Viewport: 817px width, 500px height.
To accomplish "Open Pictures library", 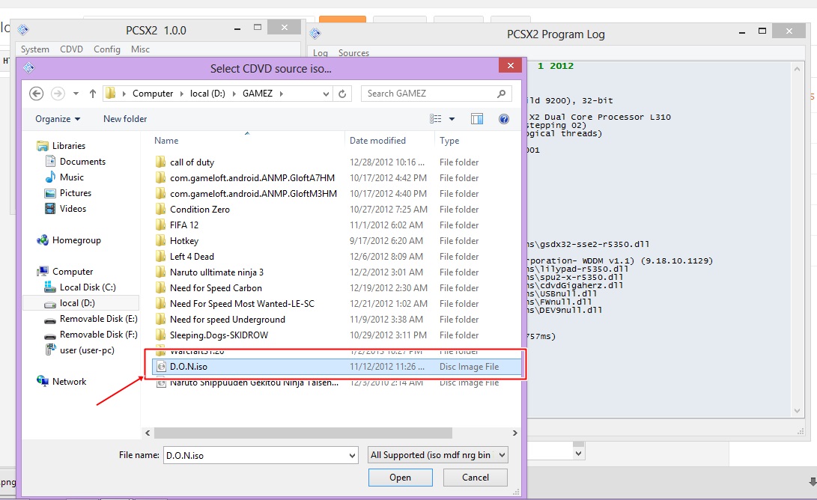I will pos(68,192).
